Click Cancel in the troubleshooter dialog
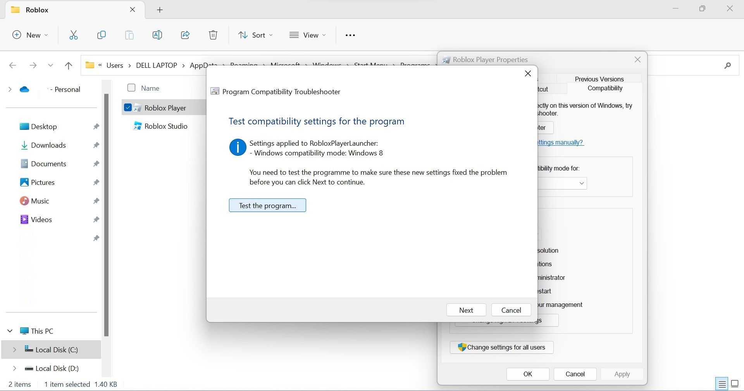This screenshot has height=391, width=744. pyautogui.click(x=511, y=310)
